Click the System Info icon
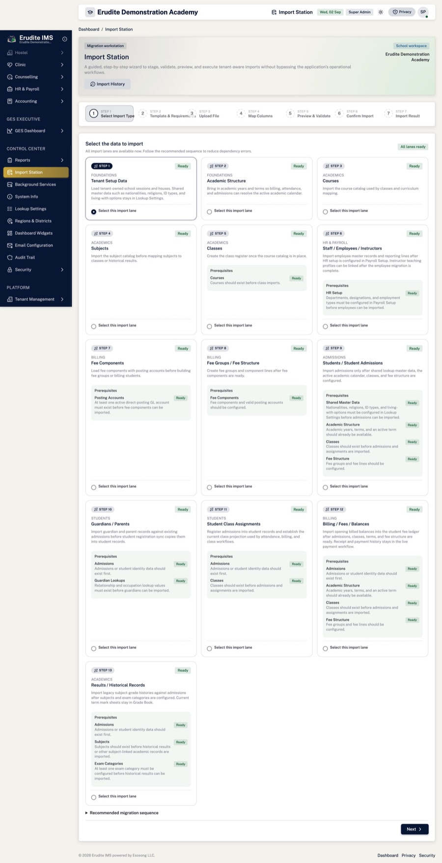 [10, 197]
